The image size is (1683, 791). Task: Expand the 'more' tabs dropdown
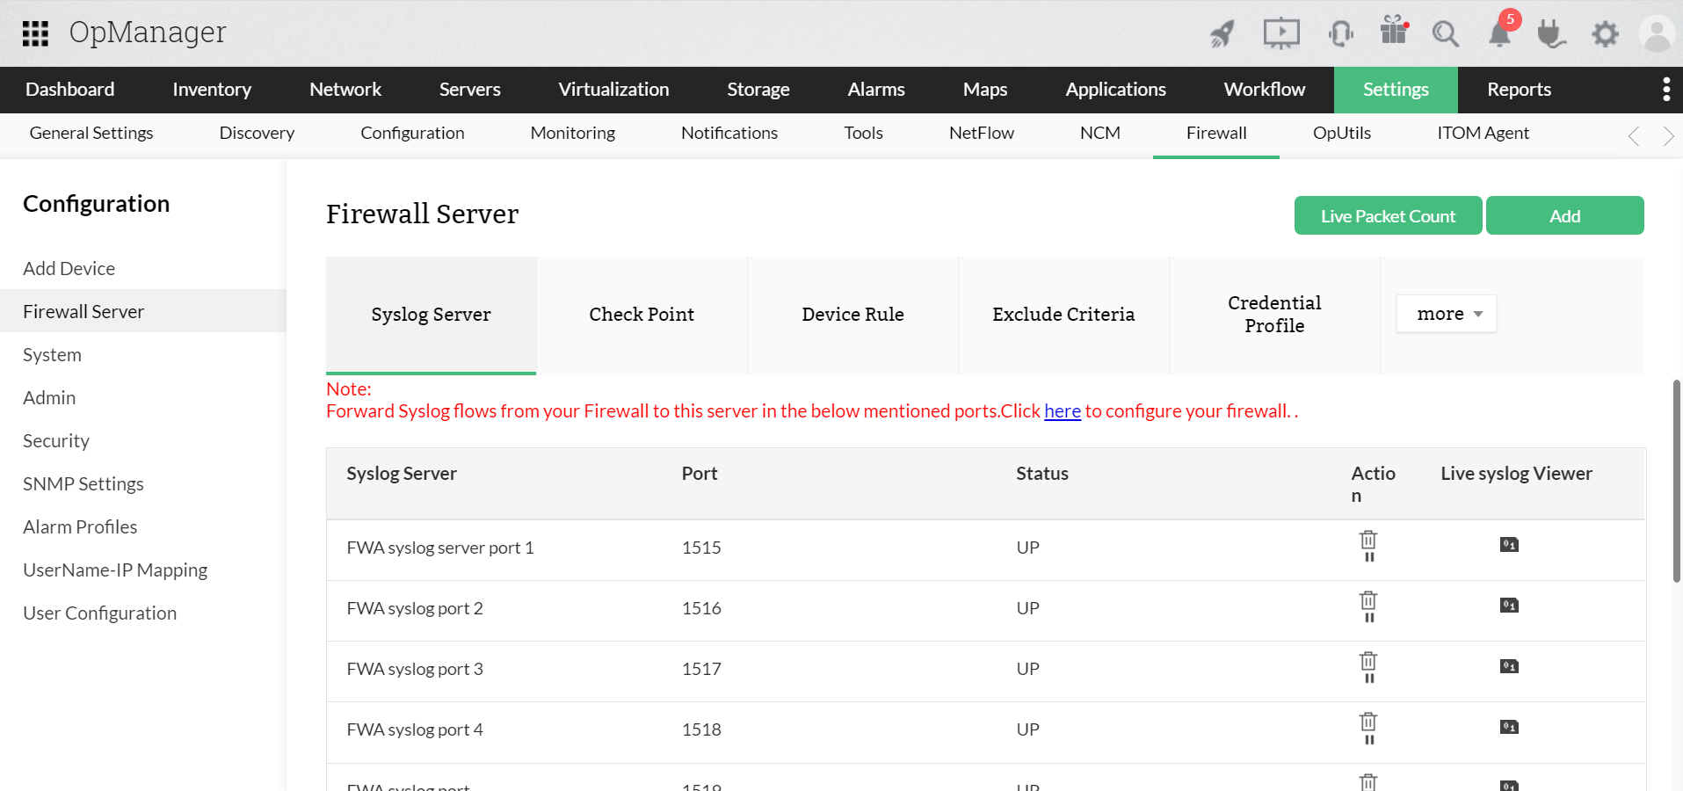pyautogui.click(x=1447, y=314)
